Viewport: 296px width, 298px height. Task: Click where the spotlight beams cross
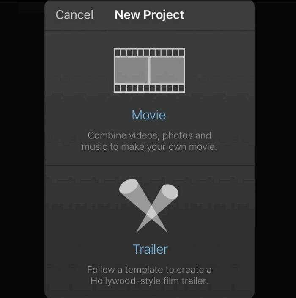152,213
